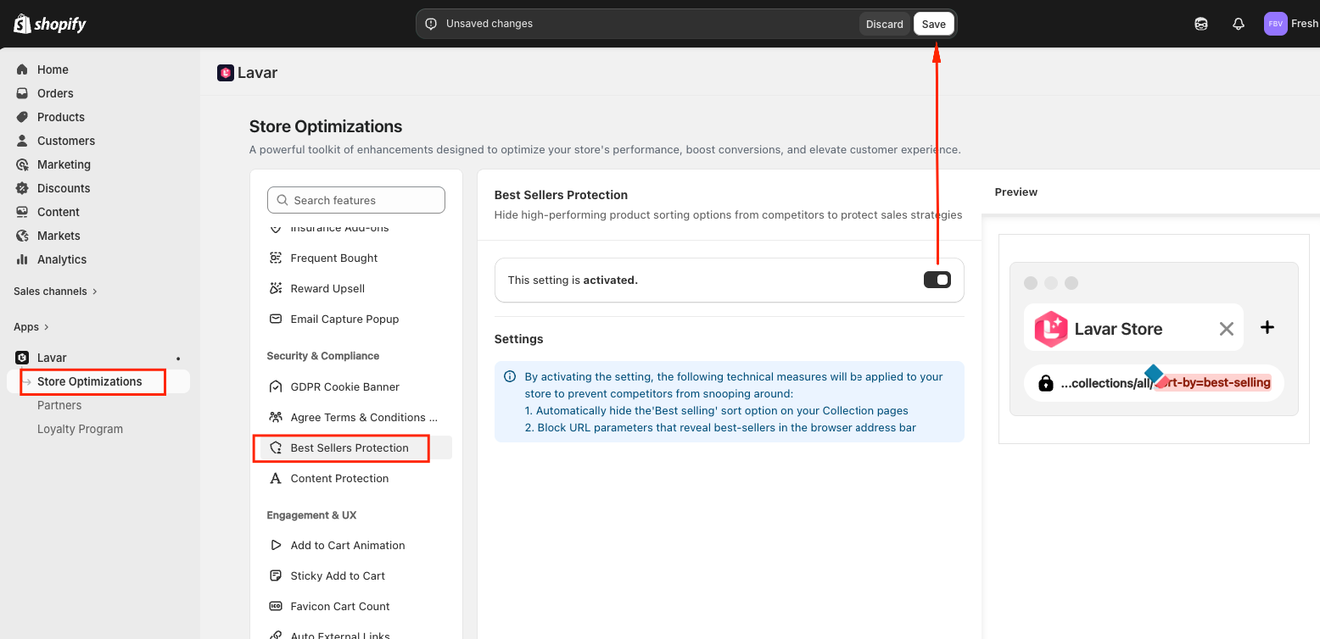This screenshot has width=1320, height=639.
Task: Click the Lavar pin dot in sidebar
Action: (177, 358)
